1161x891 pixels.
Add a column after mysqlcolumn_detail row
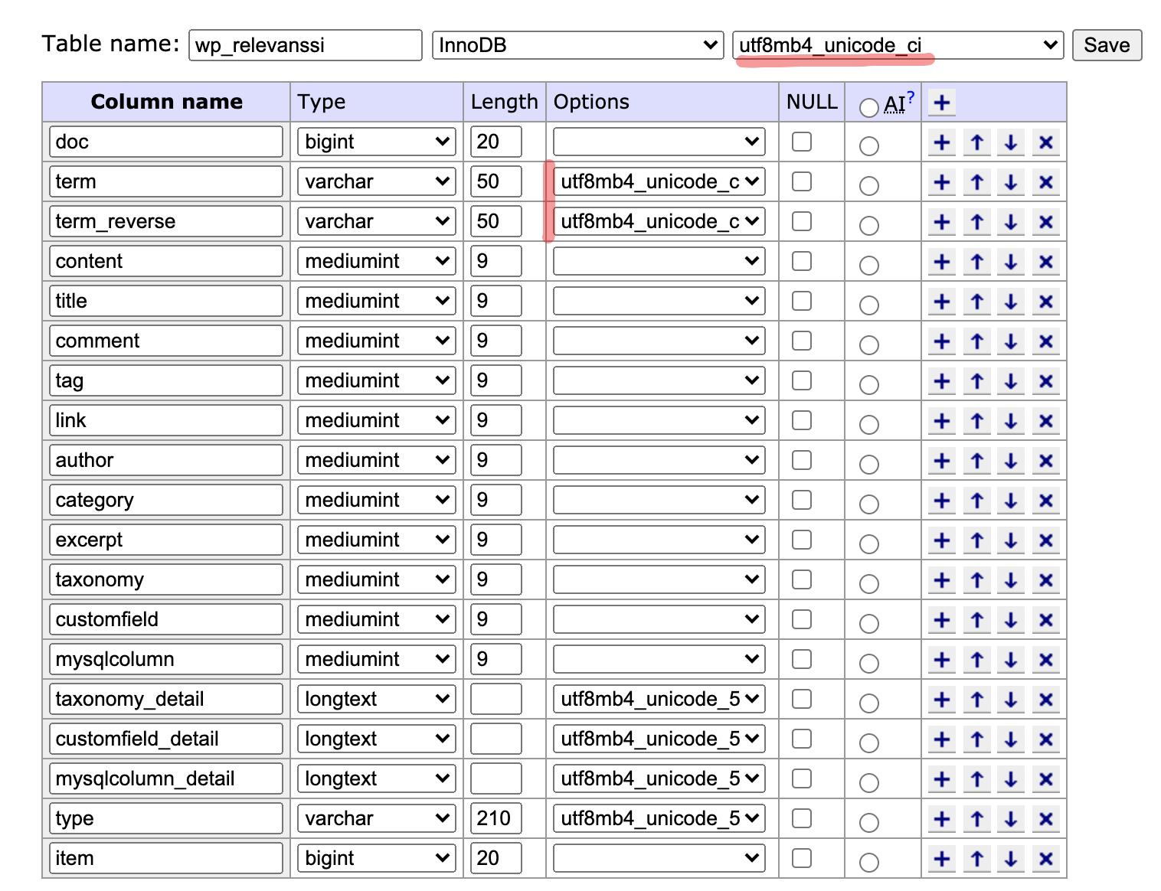pos(942,779)
